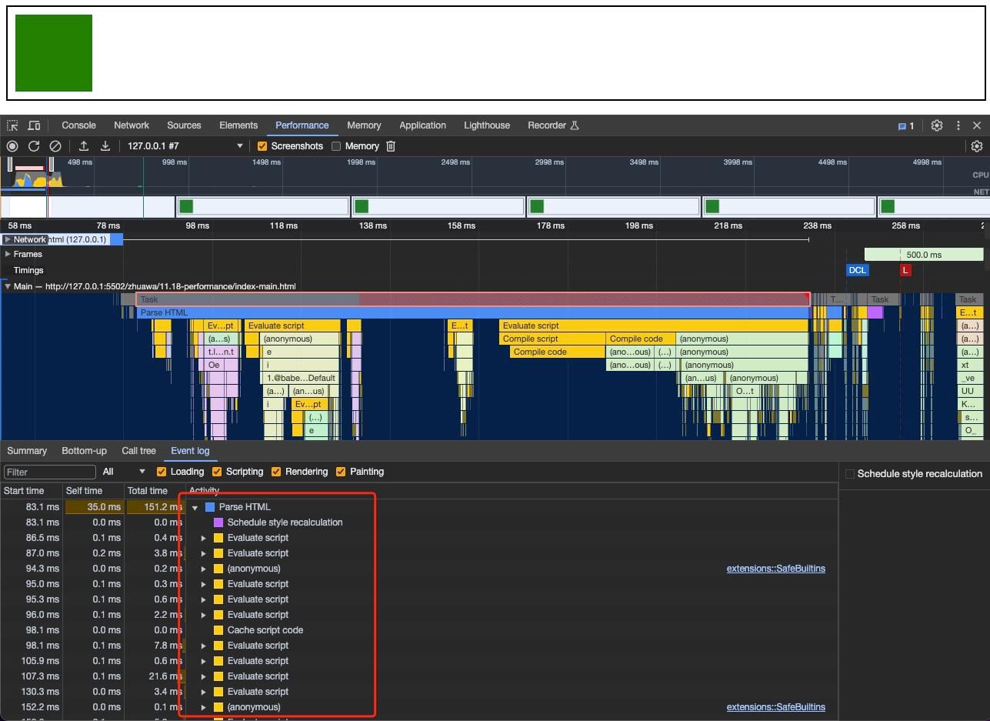Open the recording selector dropdown 127.0.0.1 #7
The width and height of the screenshot is (990, 721).
[x=185, y=146]
